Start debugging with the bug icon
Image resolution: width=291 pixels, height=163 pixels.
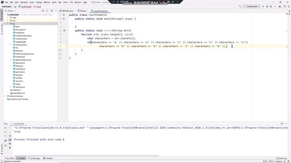[x=267, y=6]
